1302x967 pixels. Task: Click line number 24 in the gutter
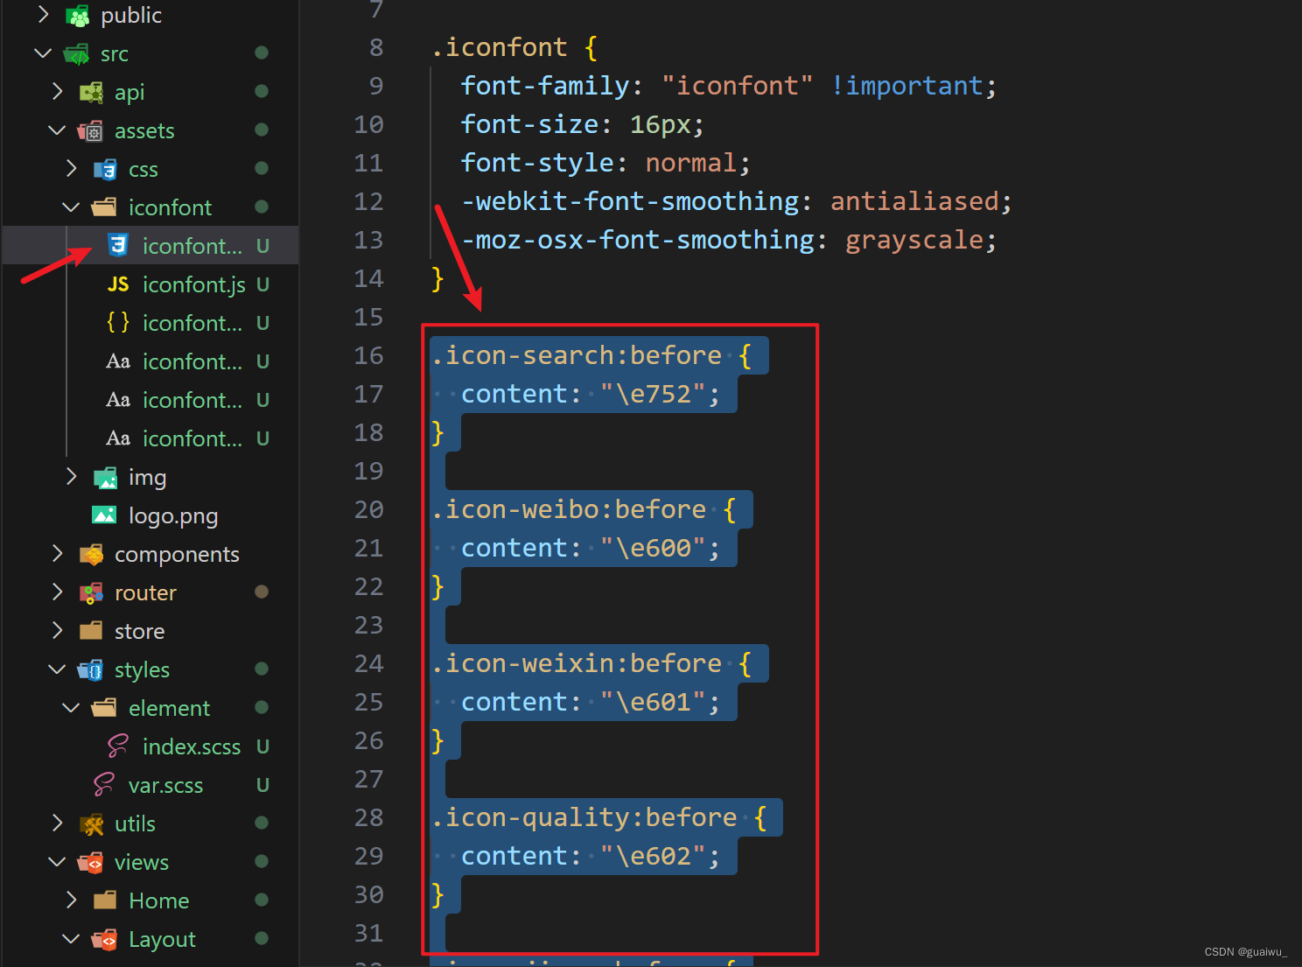click(369, 663)
